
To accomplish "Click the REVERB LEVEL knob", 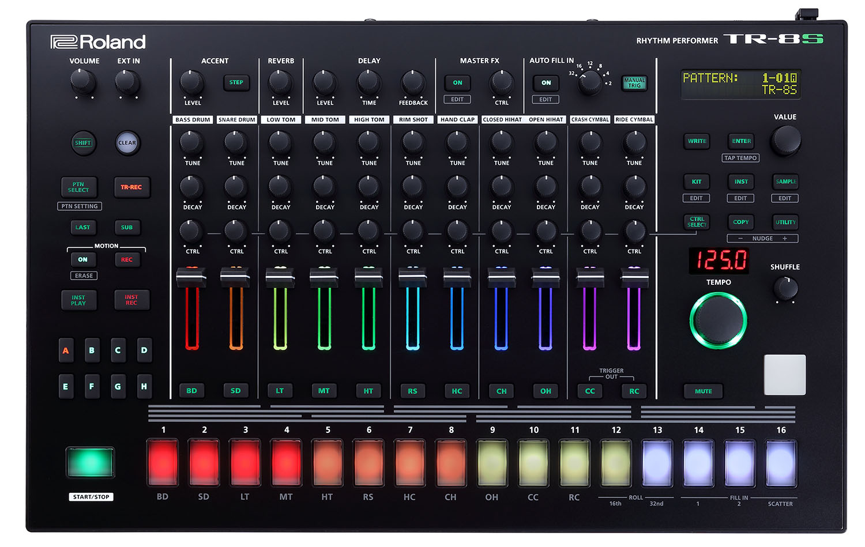I will click(x=281, y=83).
